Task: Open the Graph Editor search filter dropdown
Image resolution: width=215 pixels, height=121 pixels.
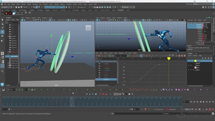Action: coord(117,59)
